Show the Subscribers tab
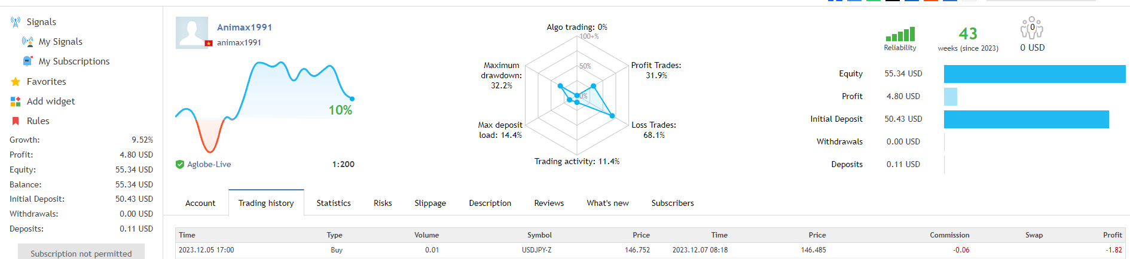Screen dimensions: 1130x259 673,203
